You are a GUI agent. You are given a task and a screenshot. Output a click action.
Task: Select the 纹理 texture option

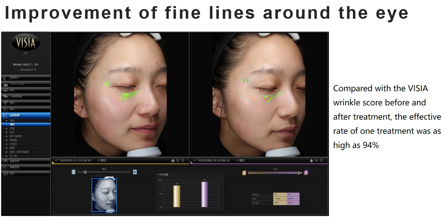[x=26, y=128]
